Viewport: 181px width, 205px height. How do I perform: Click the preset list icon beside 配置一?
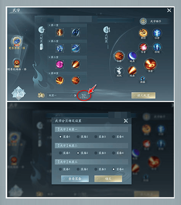click(41, 95)
